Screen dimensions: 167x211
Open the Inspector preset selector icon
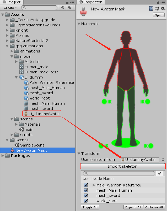point(157,9)
